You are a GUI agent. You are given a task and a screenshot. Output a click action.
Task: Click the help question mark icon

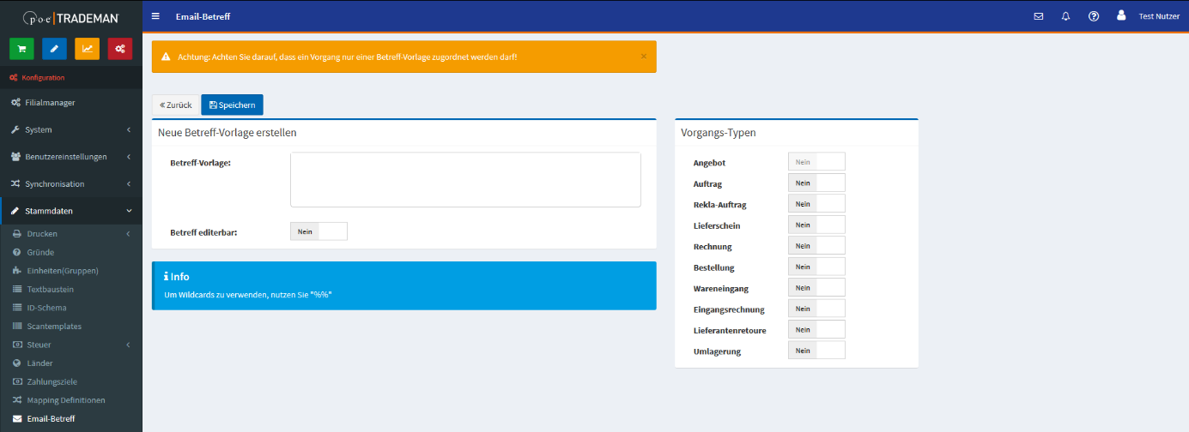[x=1093, y=16]
